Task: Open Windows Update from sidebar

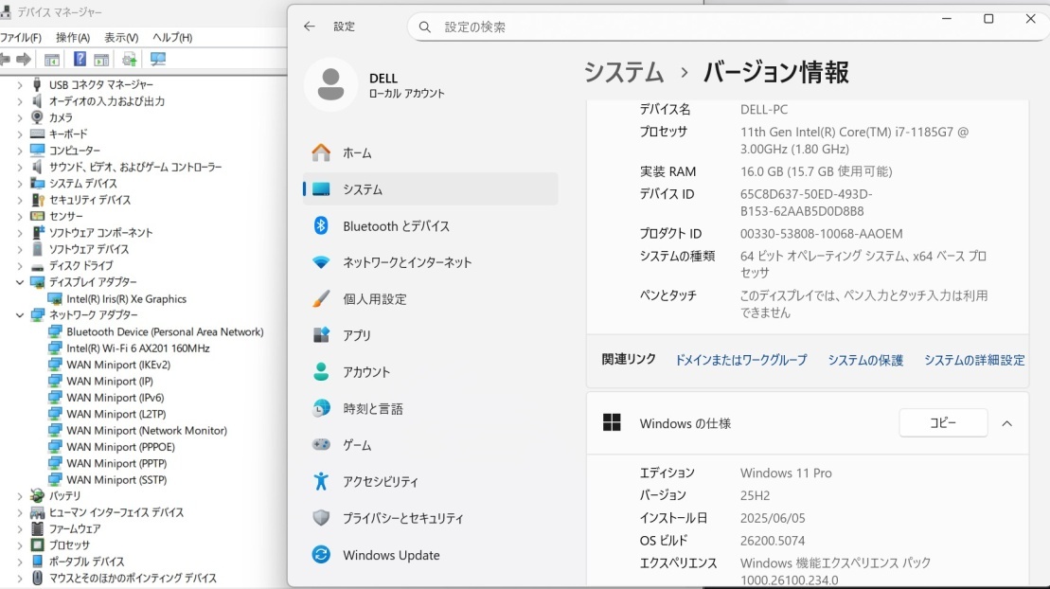Action: 393,555
